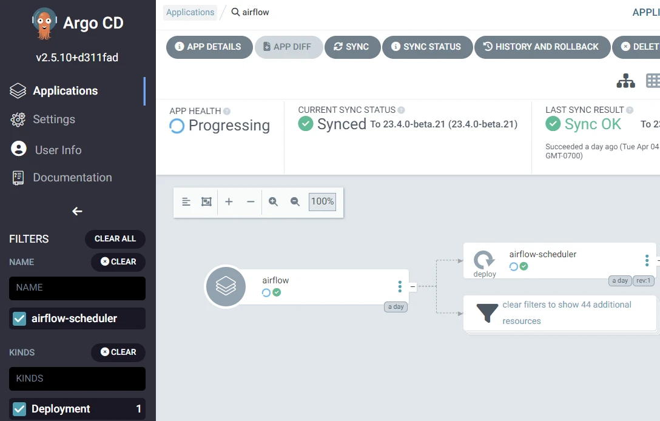Click the rev:1 tag on airflow-scheduler

(643, 281)
